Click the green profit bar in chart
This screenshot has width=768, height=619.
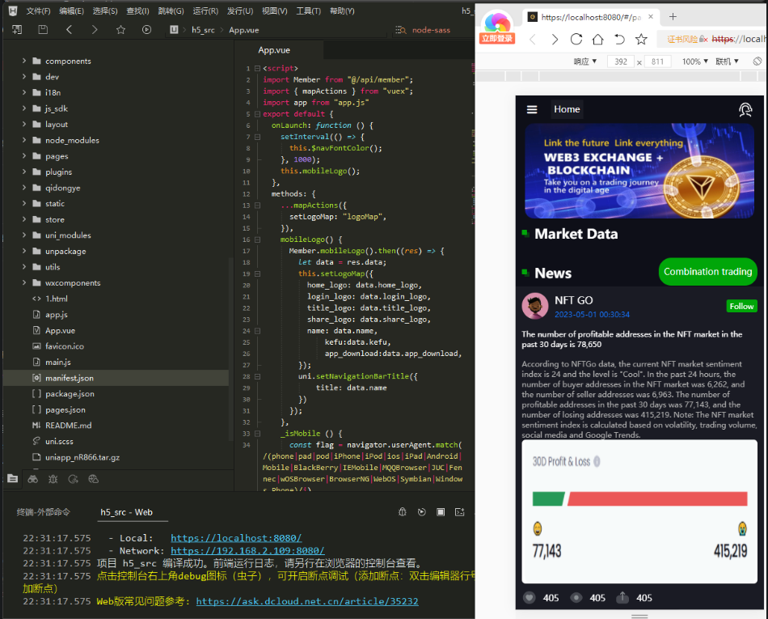pos(548,499)
